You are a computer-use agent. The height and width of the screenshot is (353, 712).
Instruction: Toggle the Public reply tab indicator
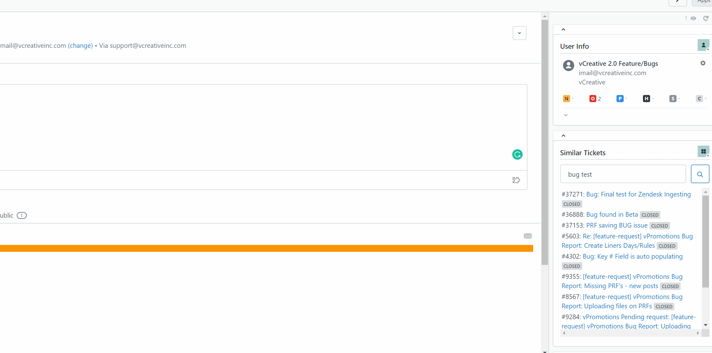tap(21, 215)
